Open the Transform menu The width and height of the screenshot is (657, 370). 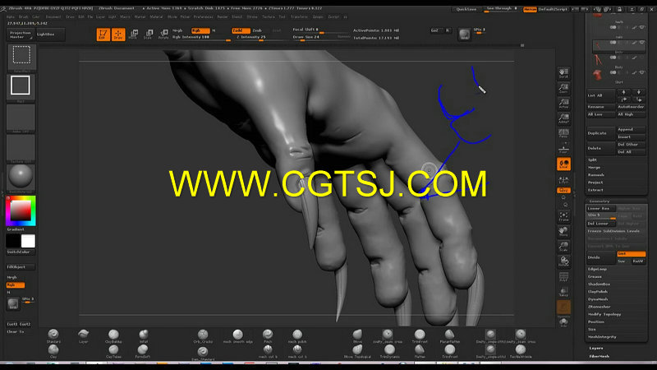[x=299, y=17]
